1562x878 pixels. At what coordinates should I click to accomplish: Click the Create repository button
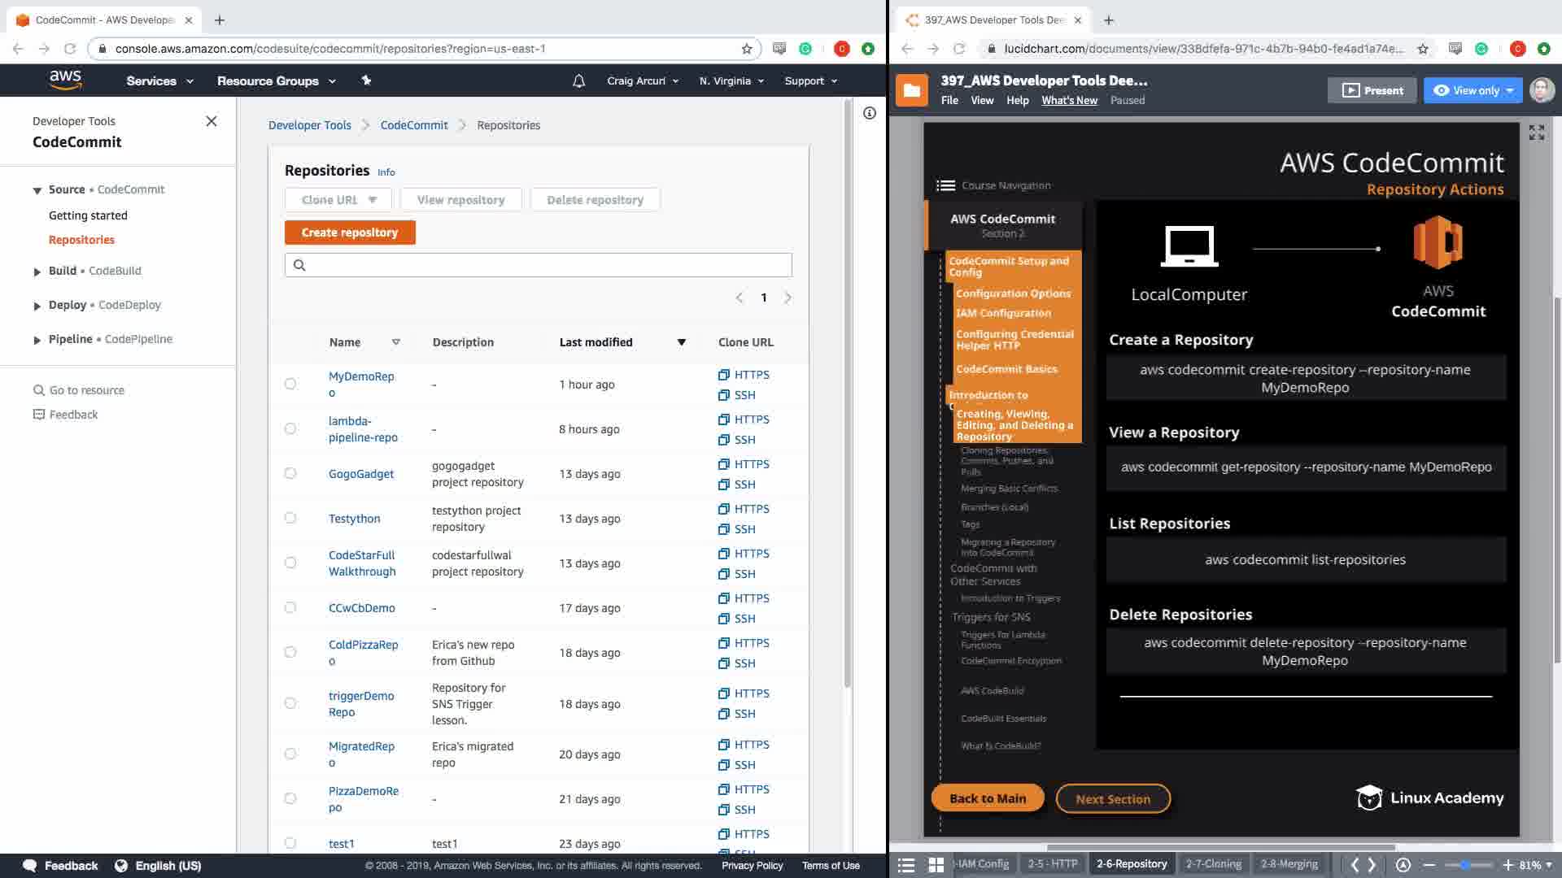tap(350, 233)
